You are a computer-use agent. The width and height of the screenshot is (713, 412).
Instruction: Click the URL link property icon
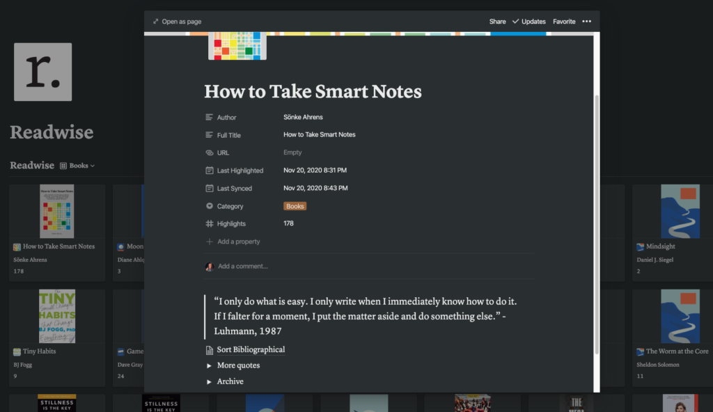[x=209, y=153]
